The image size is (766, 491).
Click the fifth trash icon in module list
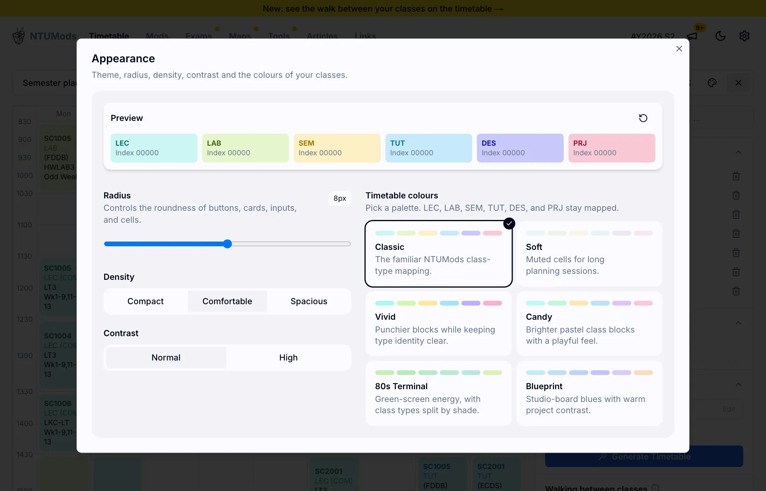coord(736,253)
